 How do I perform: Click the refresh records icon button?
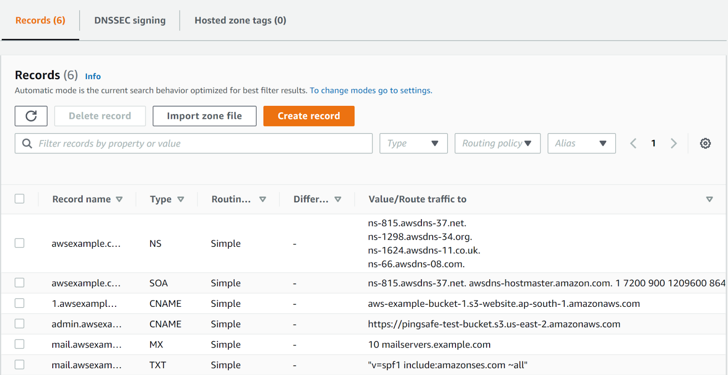[x=31, y=116]
